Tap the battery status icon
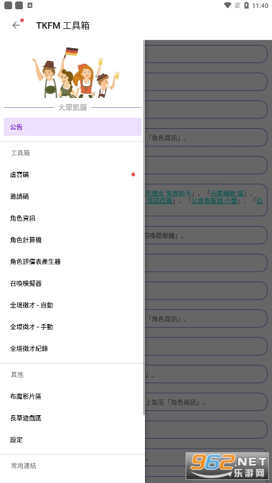Viewport: 272px width, 483px height. [246, 5]
